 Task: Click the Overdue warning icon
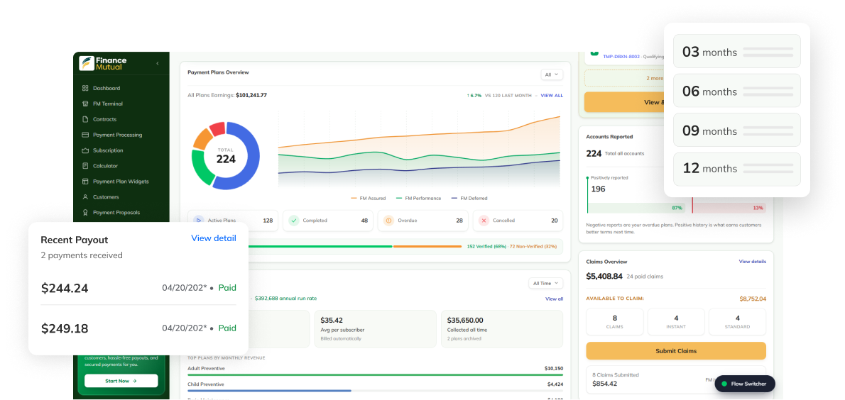pos(388,220)
